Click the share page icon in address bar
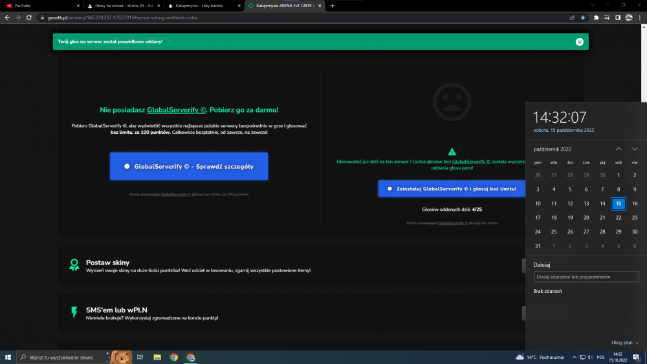 point(572,17)
